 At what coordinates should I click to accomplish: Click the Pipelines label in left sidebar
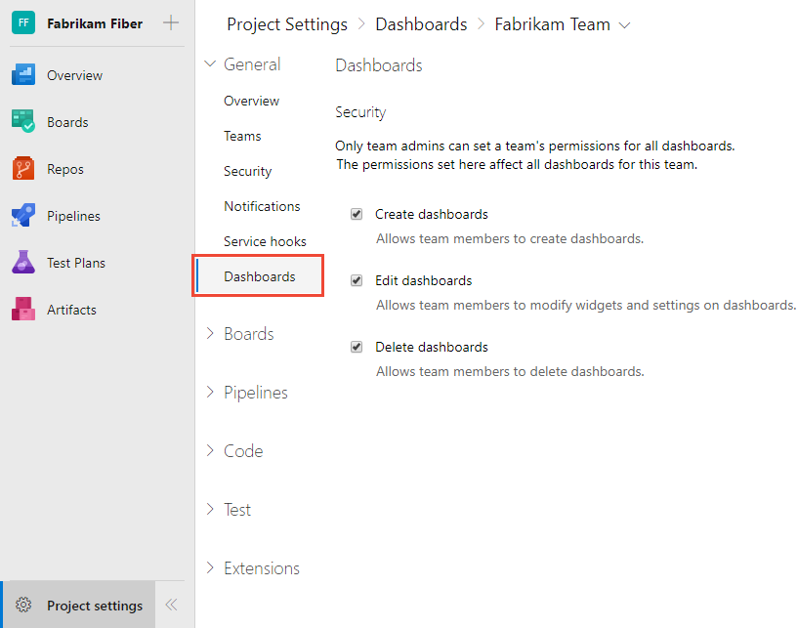[x=74, y=216]
